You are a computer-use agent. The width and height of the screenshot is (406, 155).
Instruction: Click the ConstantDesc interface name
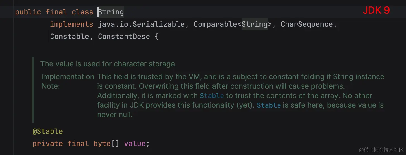[x=124, y=37]
